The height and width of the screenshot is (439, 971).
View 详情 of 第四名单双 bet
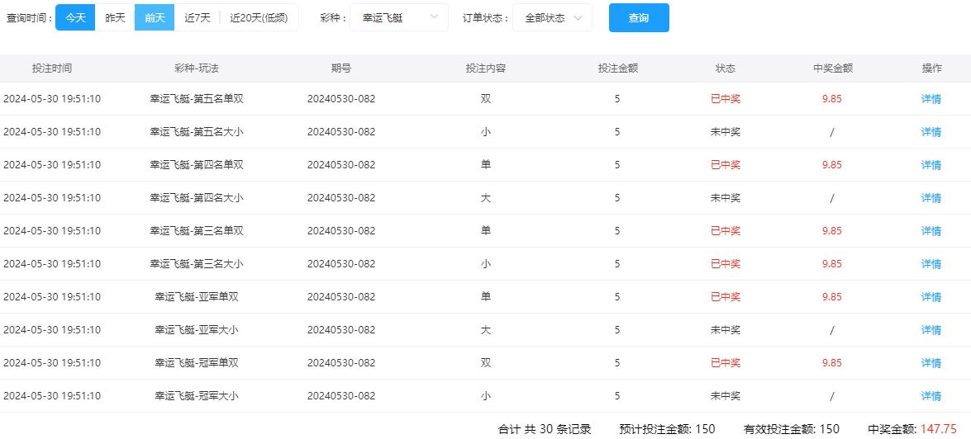click(931, 165)
